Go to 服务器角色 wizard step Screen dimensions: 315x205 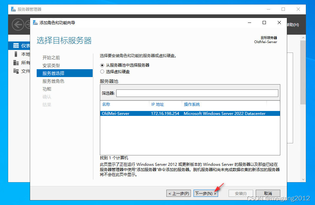click(53, 81)
